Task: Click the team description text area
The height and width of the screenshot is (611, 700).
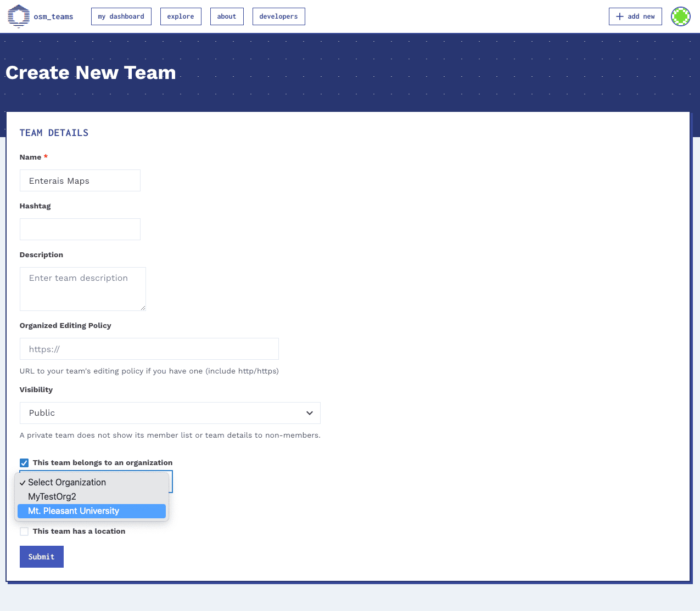Action: point(82,288)
